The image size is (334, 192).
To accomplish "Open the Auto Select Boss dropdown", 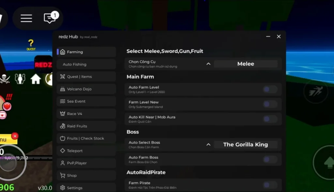I will pyautogui.click(x=208, y=144).
